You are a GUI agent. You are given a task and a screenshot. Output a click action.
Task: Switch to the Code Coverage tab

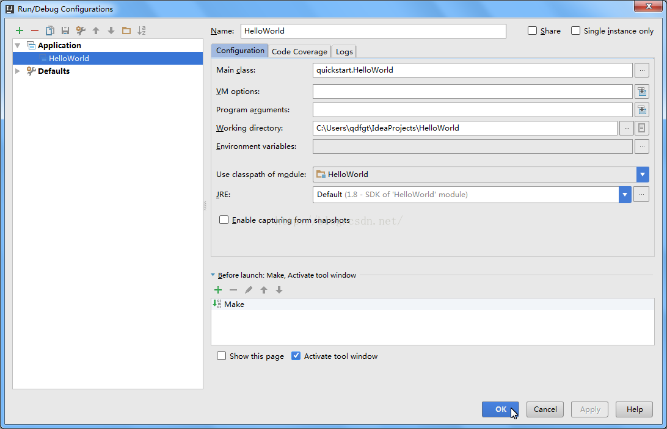(299, 52)
